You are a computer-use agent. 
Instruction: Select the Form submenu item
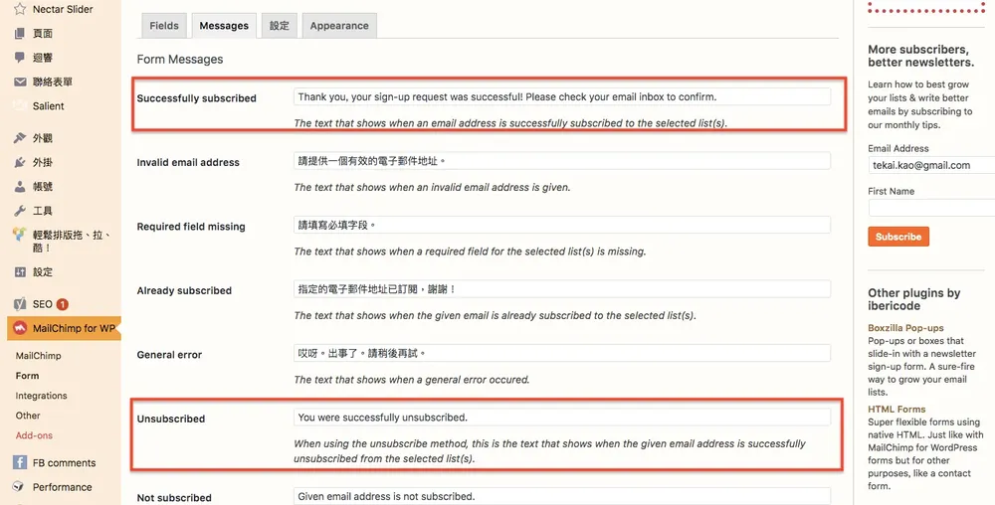pos(27,376)
